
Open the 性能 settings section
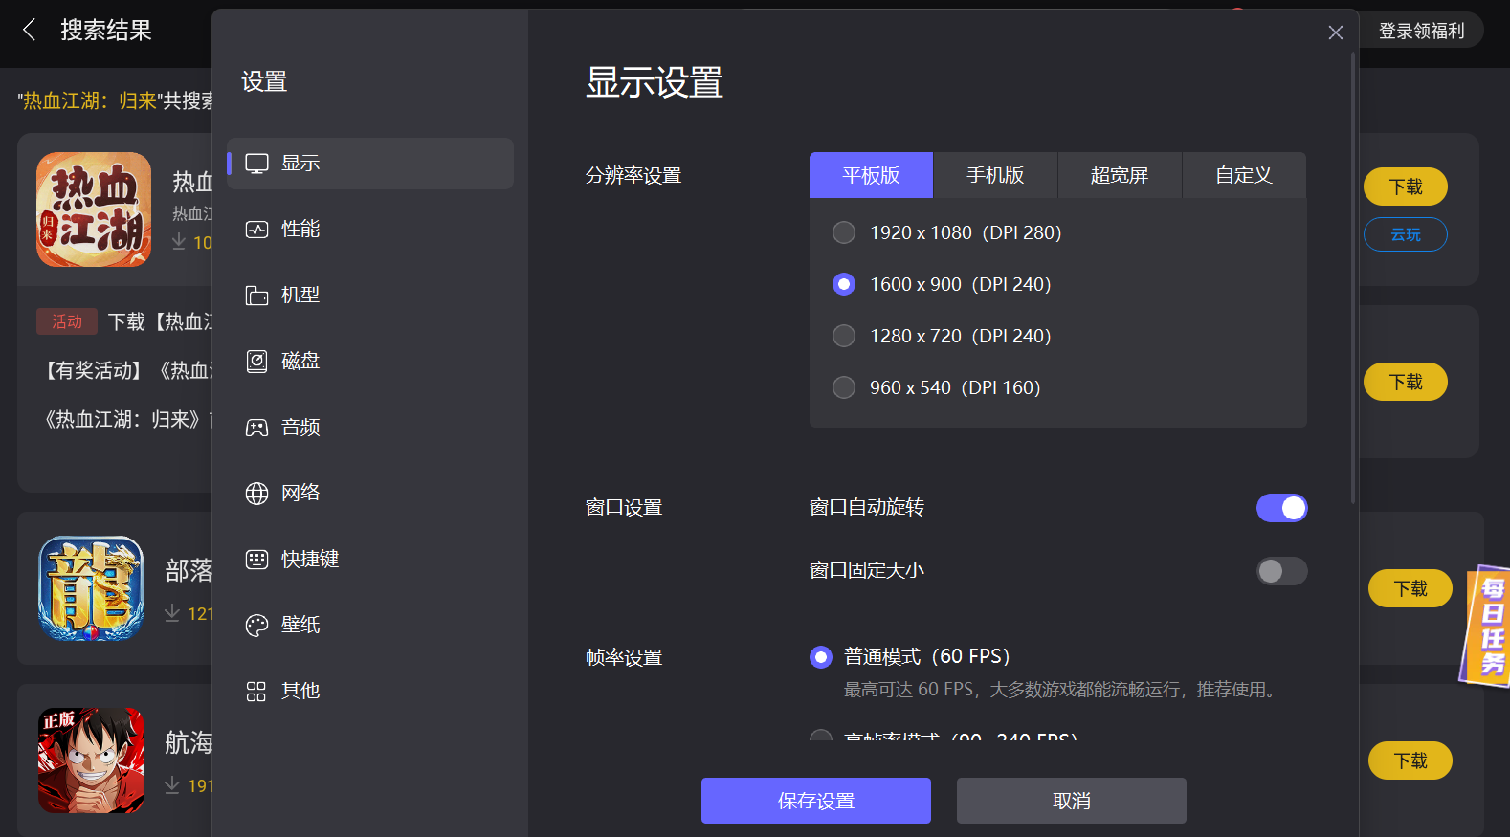[x=370, y=230]
